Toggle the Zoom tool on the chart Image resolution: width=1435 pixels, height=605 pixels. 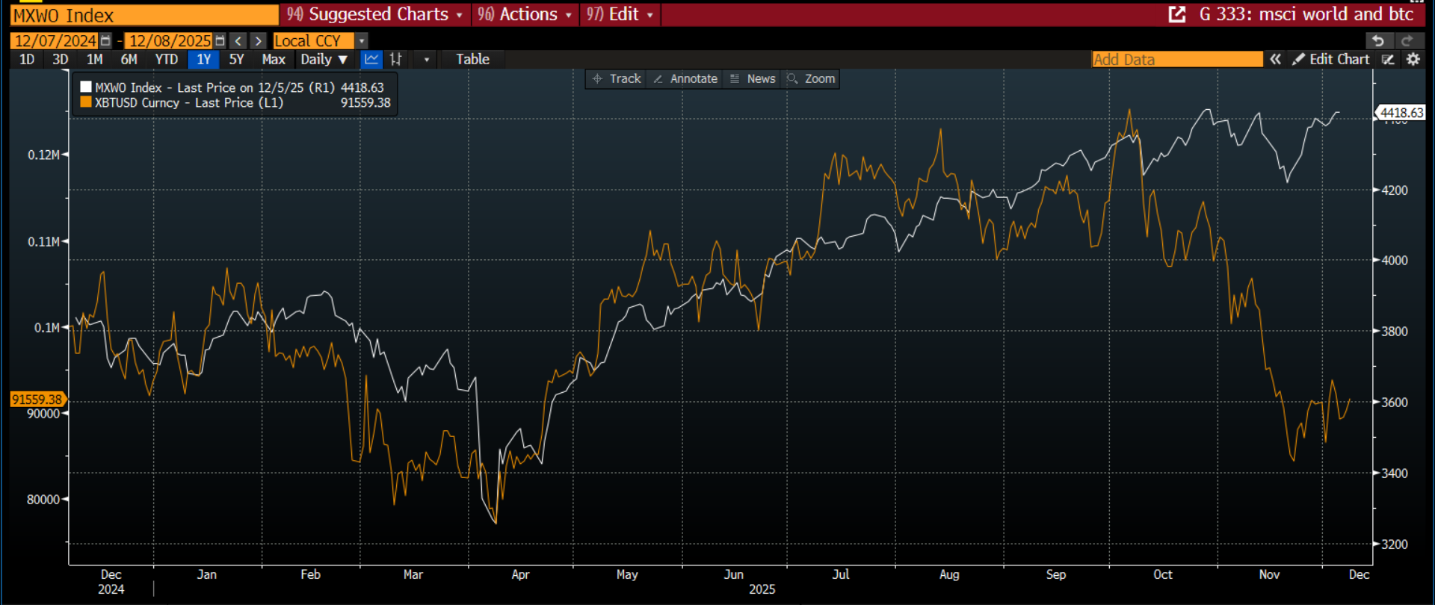coord(811,79)
